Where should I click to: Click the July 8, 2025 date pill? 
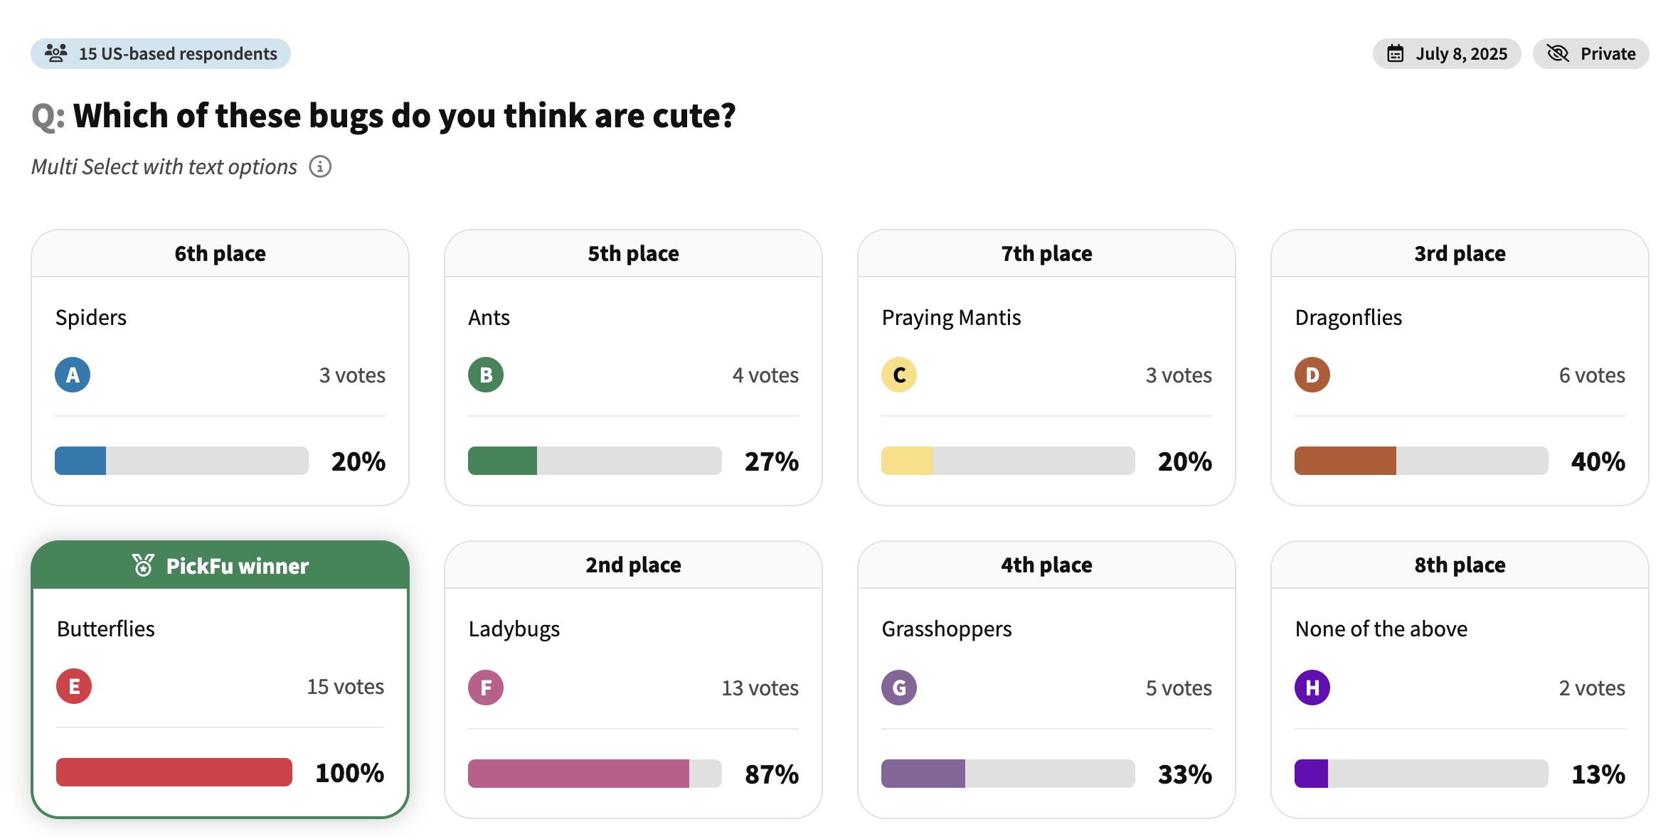1447,54
